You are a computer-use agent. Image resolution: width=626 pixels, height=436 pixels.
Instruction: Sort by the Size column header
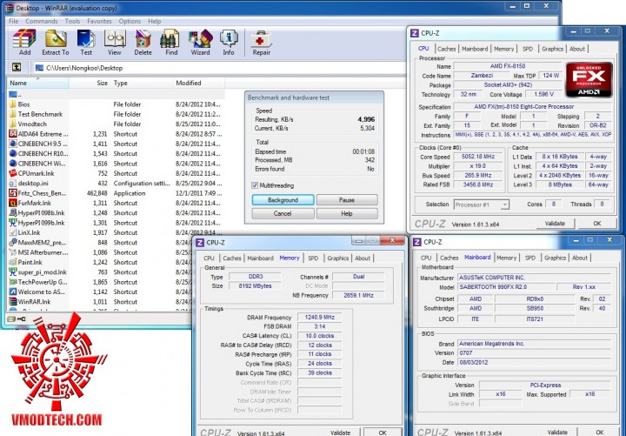tap(90, 83)
